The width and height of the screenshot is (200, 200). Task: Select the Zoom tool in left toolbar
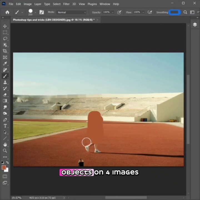point(5,151)
